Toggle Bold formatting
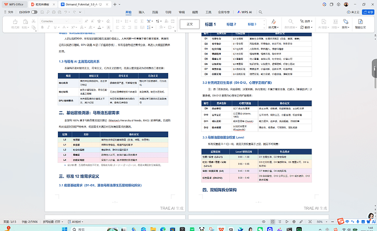The height and width of the screenshot is (231, 377). tap(42, 27)
